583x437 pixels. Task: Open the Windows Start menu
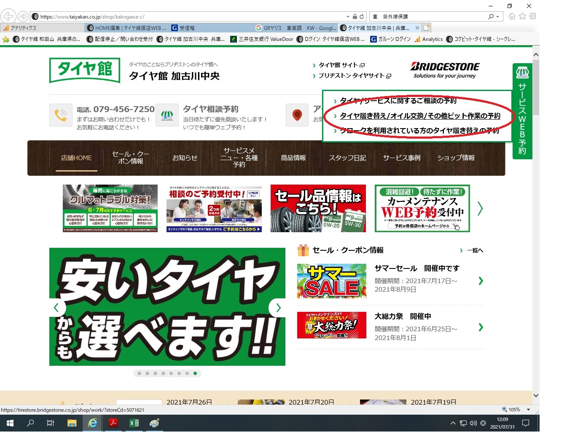point(10,423)
